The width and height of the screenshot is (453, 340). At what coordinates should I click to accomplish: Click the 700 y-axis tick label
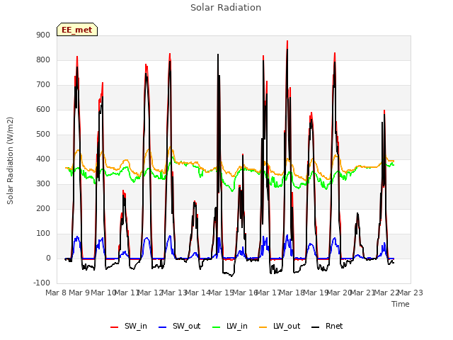point(43,85)
